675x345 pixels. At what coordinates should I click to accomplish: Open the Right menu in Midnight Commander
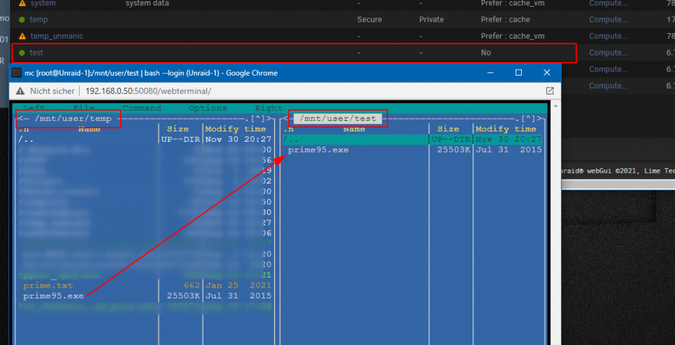pos(269,108)
